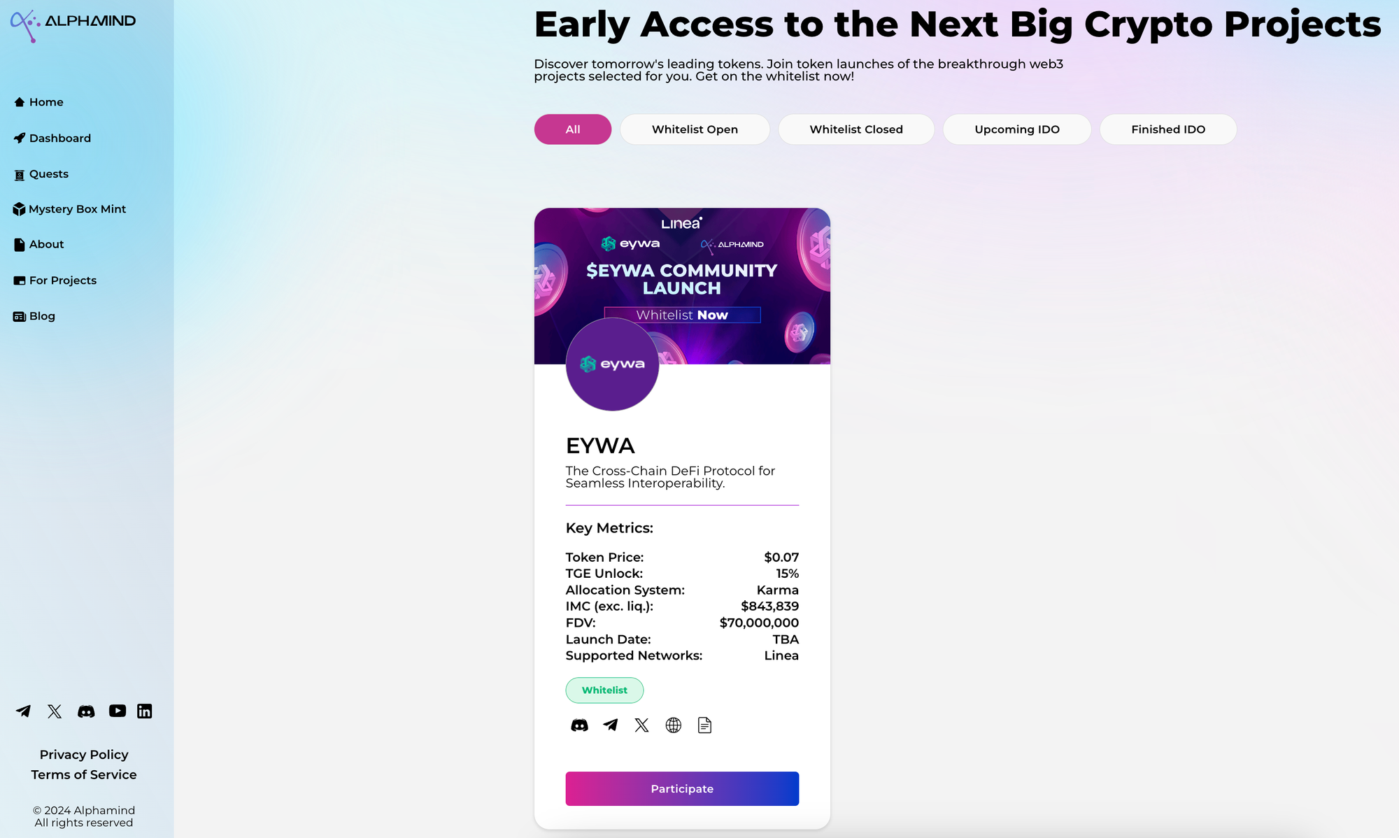The width and height of the screenshot is (1399, 838).
Task: Open EYWA whitepaper document icon
Action: click(705, 725)
